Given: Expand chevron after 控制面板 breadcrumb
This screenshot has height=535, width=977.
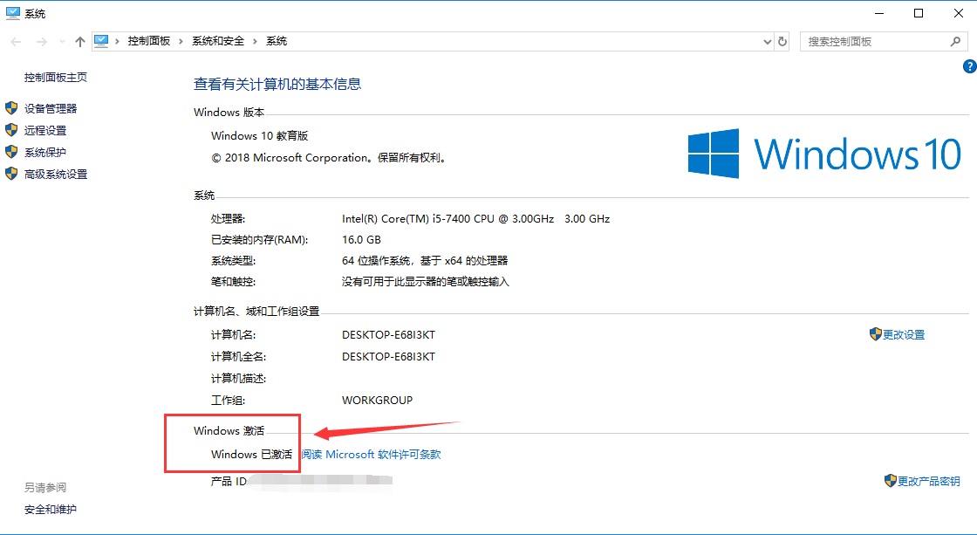Looking at the screenshot, I should tap(181, 41).
